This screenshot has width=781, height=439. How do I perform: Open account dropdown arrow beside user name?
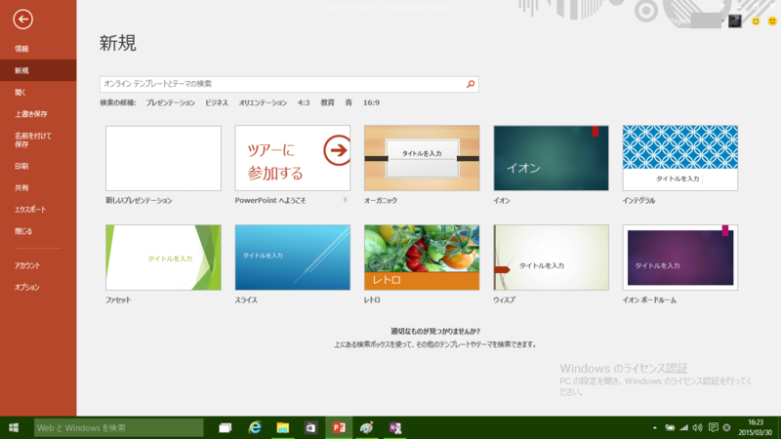[x=722, y=20]
